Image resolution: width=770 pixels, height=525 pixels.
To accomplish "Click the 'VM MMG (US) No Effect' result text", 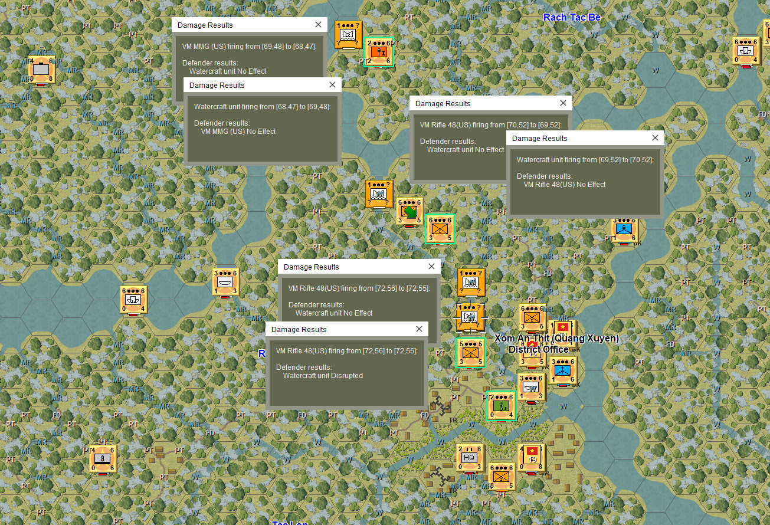I will click(238, 132).
